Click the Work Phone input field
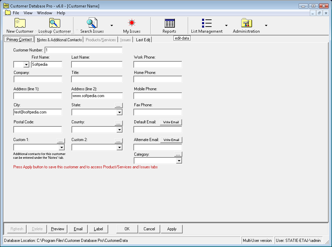332x247 pixels. (158, 64)
